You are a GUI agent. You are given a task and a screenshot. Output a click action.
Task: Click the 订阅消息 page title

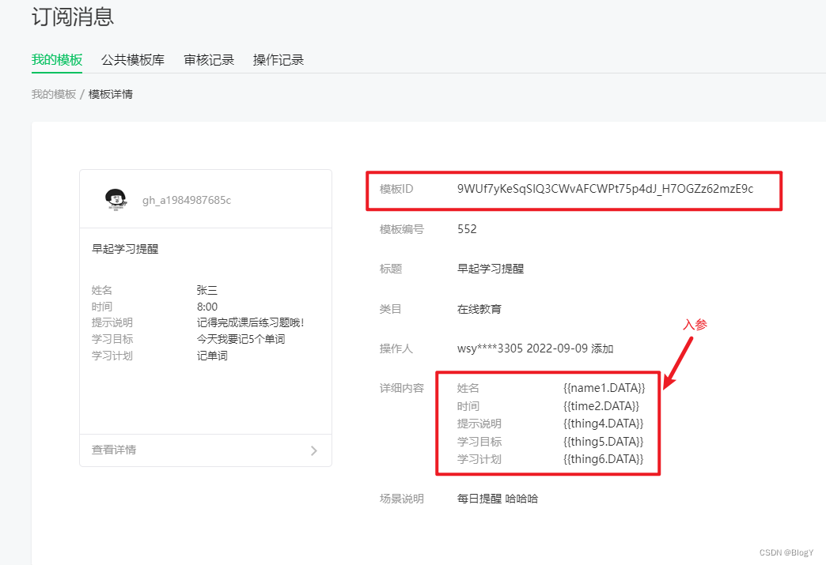click(71, 17)
